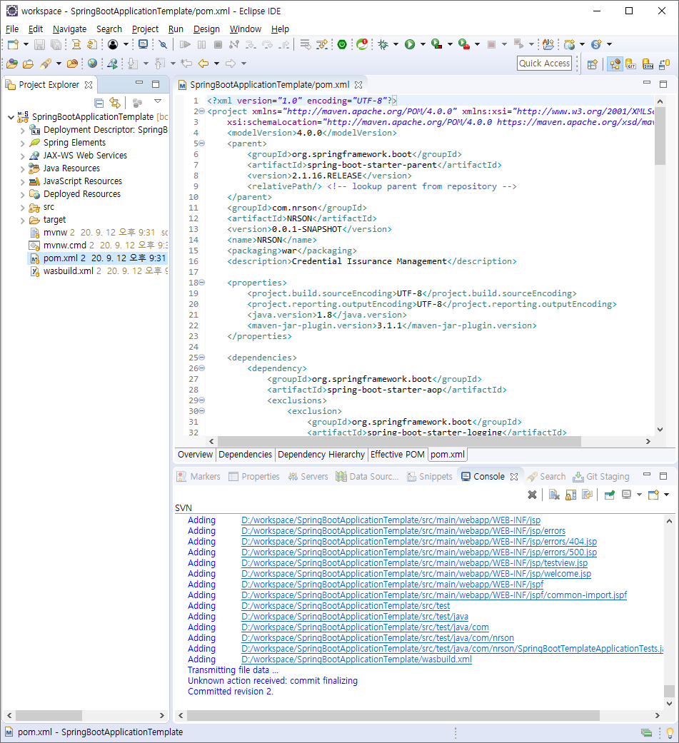Click the Run External Tools toolbox icon

tap(463, 44)
